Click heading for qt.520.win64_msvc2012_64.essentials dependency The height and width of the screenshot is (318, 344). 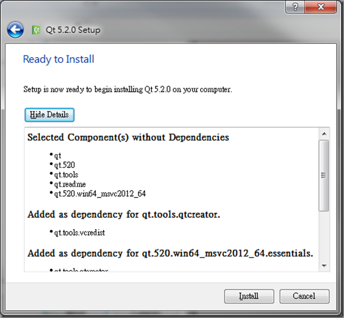tap(170, 253)
